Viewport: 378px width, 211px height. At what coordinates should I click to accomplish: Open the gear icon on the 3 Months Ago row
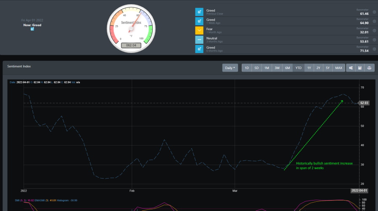[374, 40]
